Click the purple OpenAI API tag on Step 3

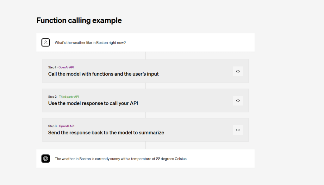pyautogui.click(x=67, y=126)
